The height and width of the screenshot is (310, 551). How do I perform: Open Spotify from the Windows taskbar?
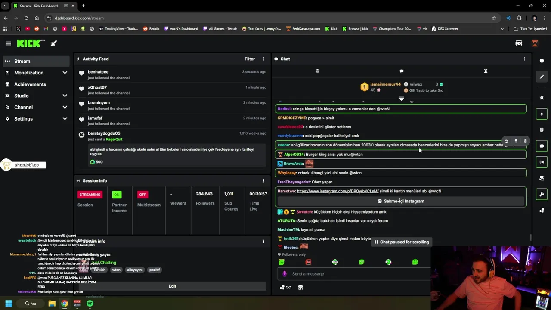(x=90, y=304)
